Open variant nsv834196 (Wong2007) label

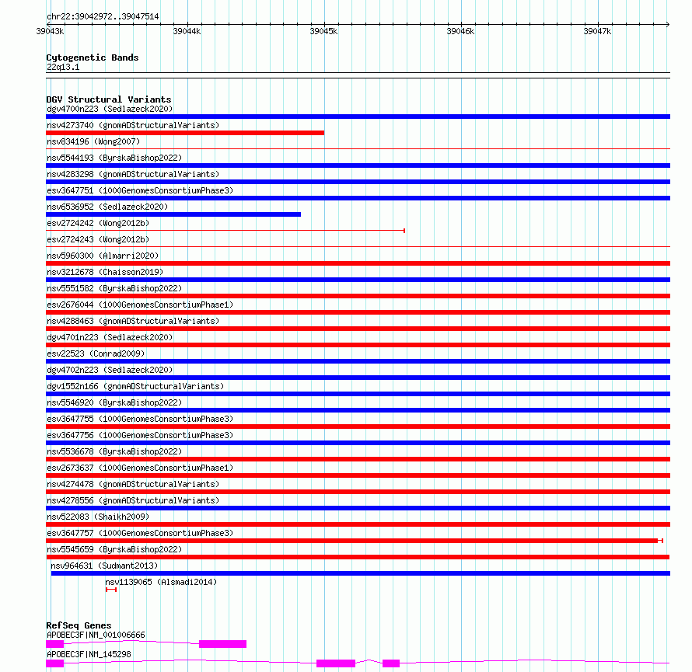point(93,141)
